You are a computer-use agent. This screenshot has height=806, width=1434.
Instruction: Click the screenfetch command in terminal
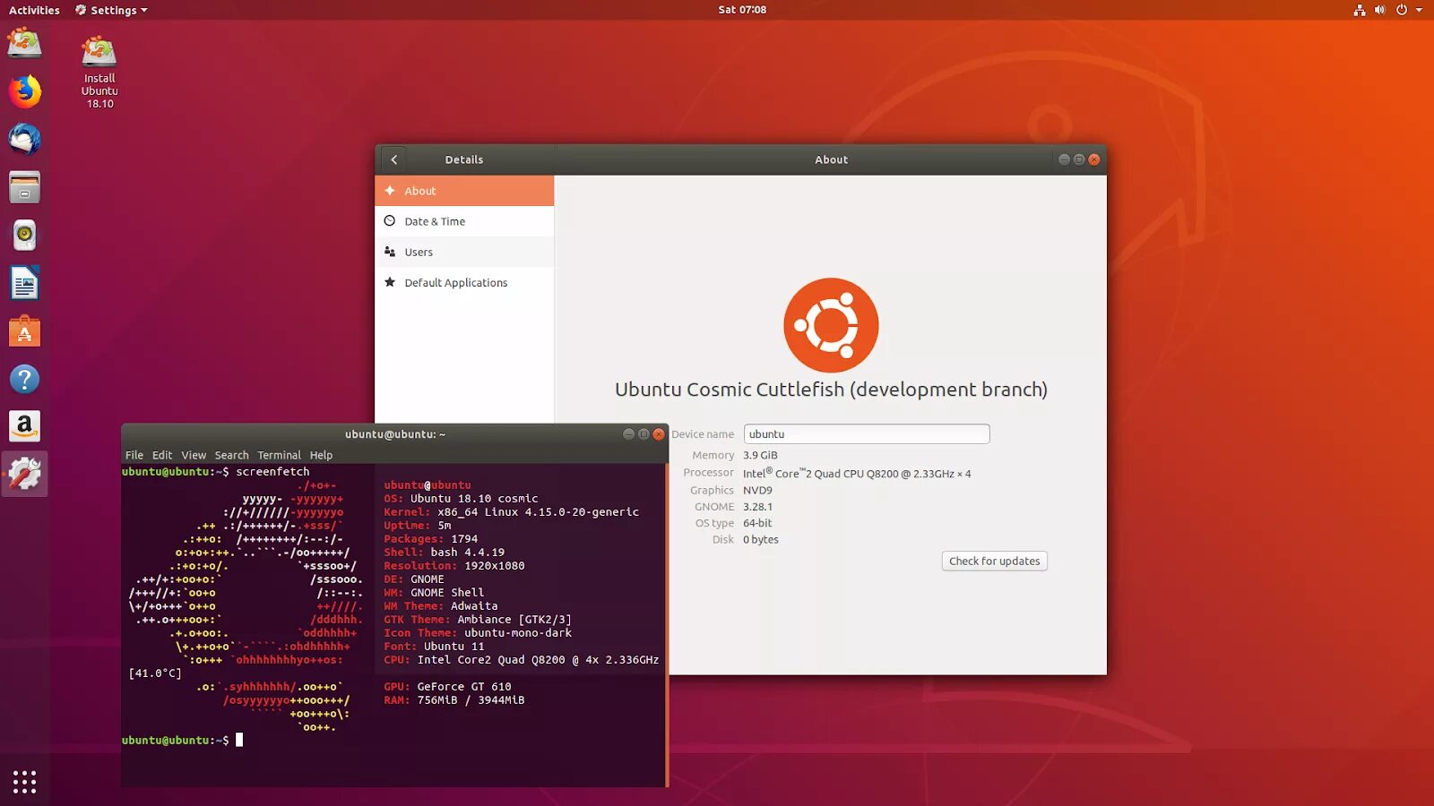point(272,472)
